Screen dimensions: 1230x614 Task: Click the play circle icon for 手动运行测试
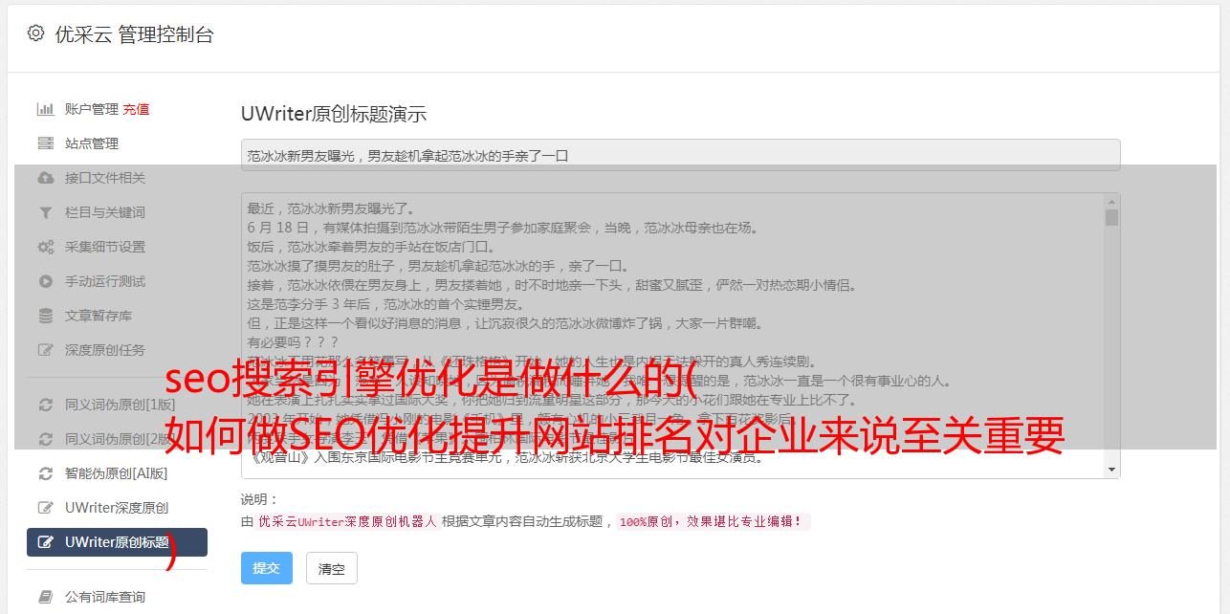45,281
